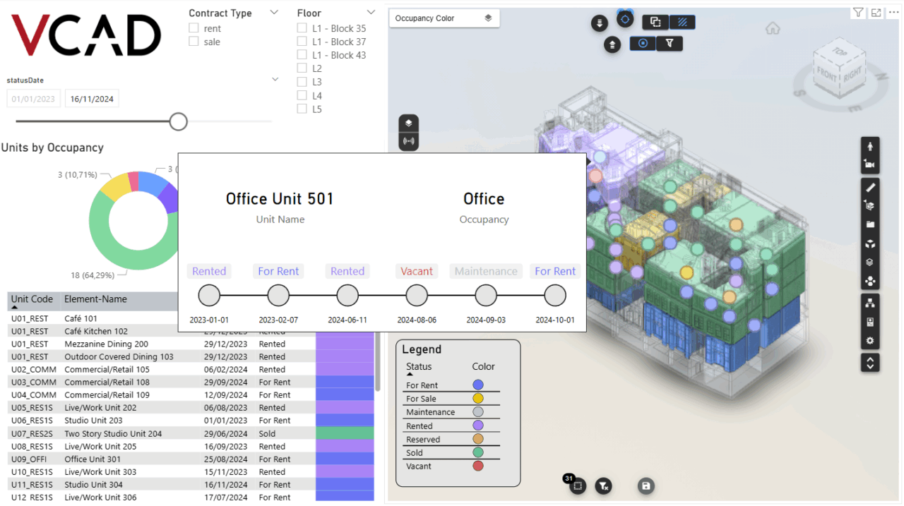The width and height of the screenshot is (904, 506).
Task: Click the statusDate slider handle
Action: [x=179, y=121]
